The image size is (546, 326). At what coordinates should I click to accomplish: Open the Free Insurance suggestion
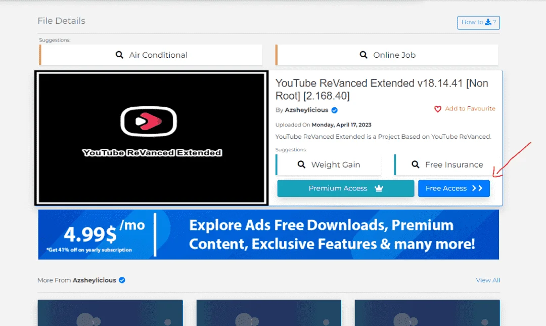[447, 165]
